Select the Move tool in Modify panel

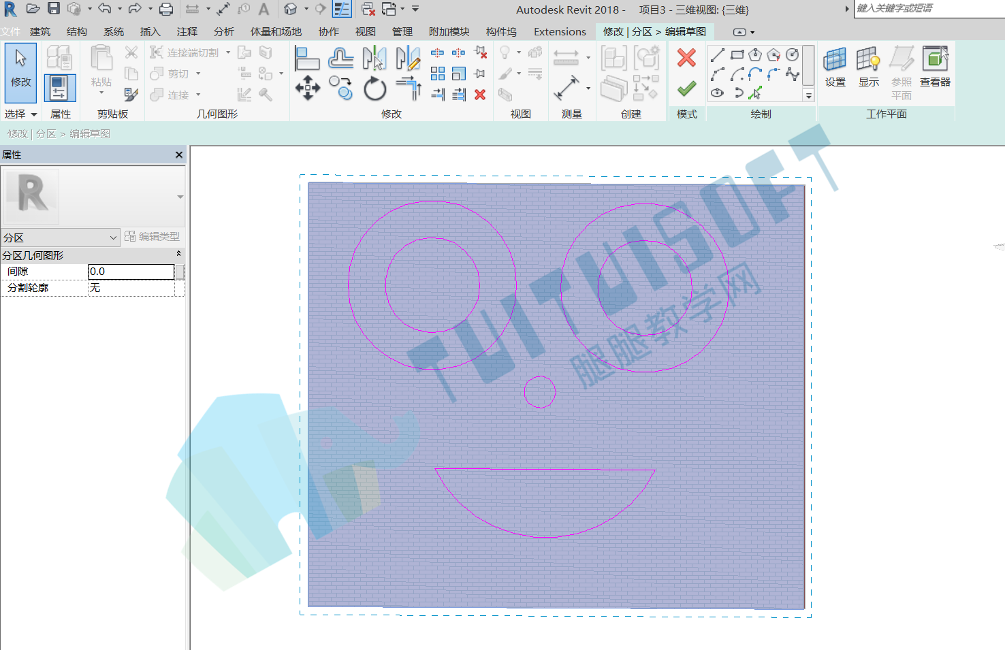(308, 88)
